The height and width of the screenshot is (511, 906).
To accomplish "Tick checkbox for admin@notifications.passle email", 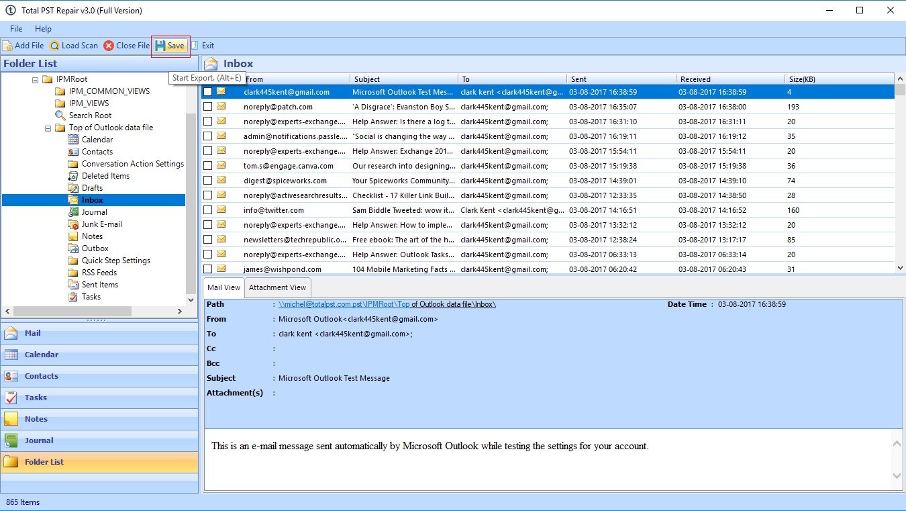I will [208, 136].
